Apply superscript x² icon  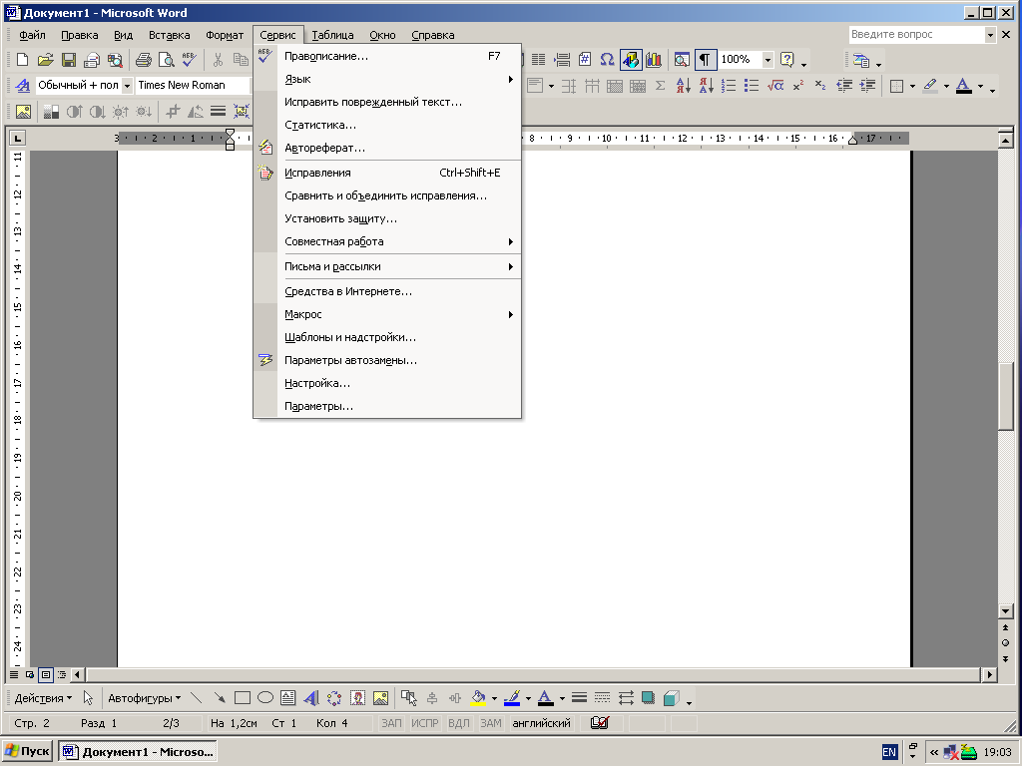click(797, 86)
